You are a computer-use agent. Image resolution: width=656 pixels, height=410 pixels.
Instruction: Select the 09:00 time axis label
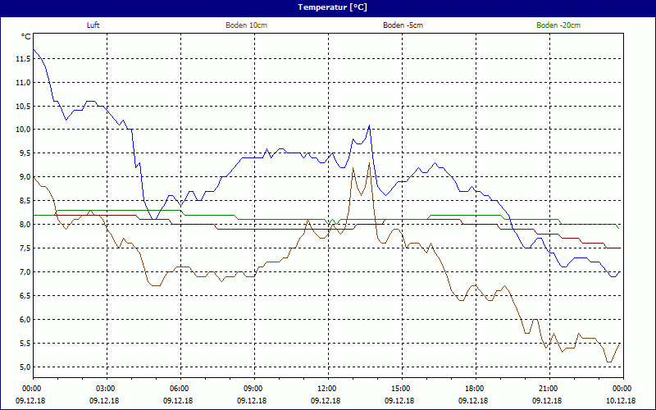(253, 388)
